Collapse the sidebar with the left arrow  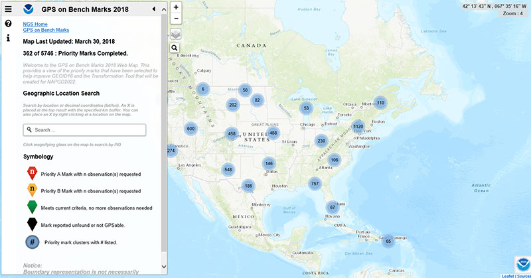pos(154,9)
